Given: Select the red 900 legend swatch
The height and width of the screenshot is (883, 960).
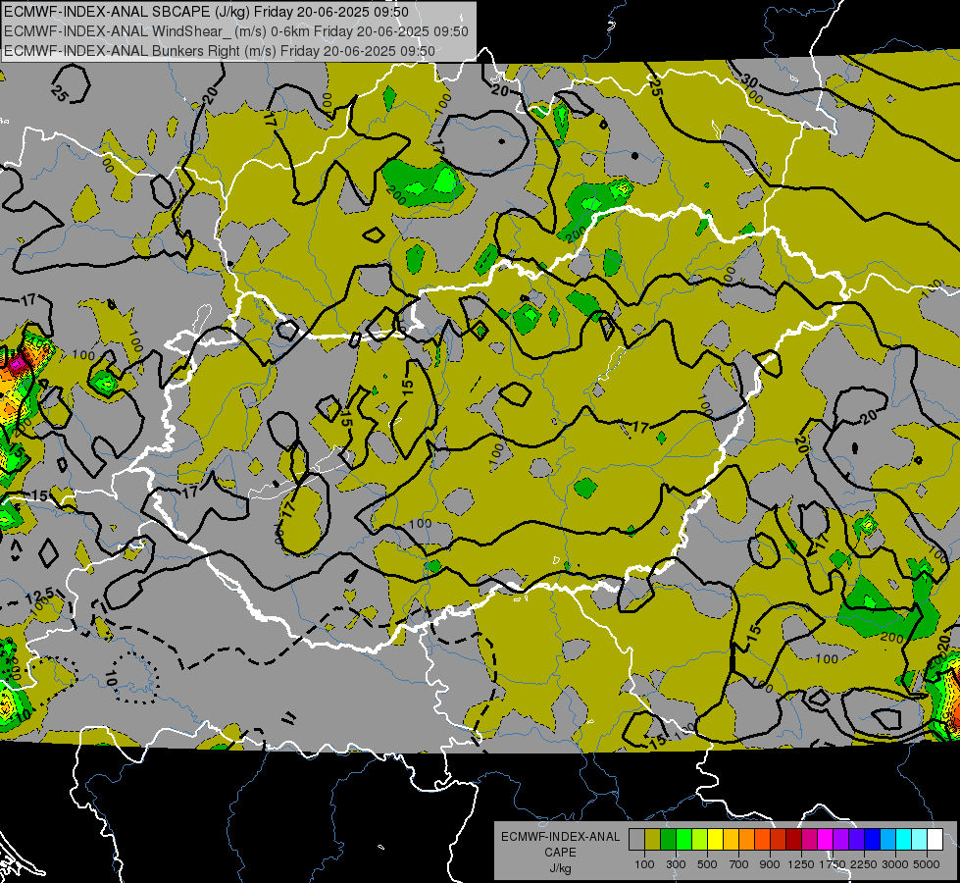Looking at the screenshot, I should (x=779, y=840).
